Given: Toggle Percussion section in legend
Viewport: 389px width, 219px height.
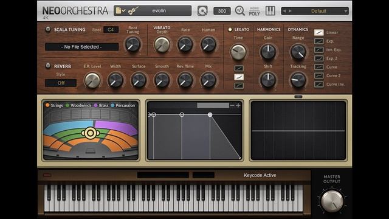Looking at the screenshot, I should point(123,105).
